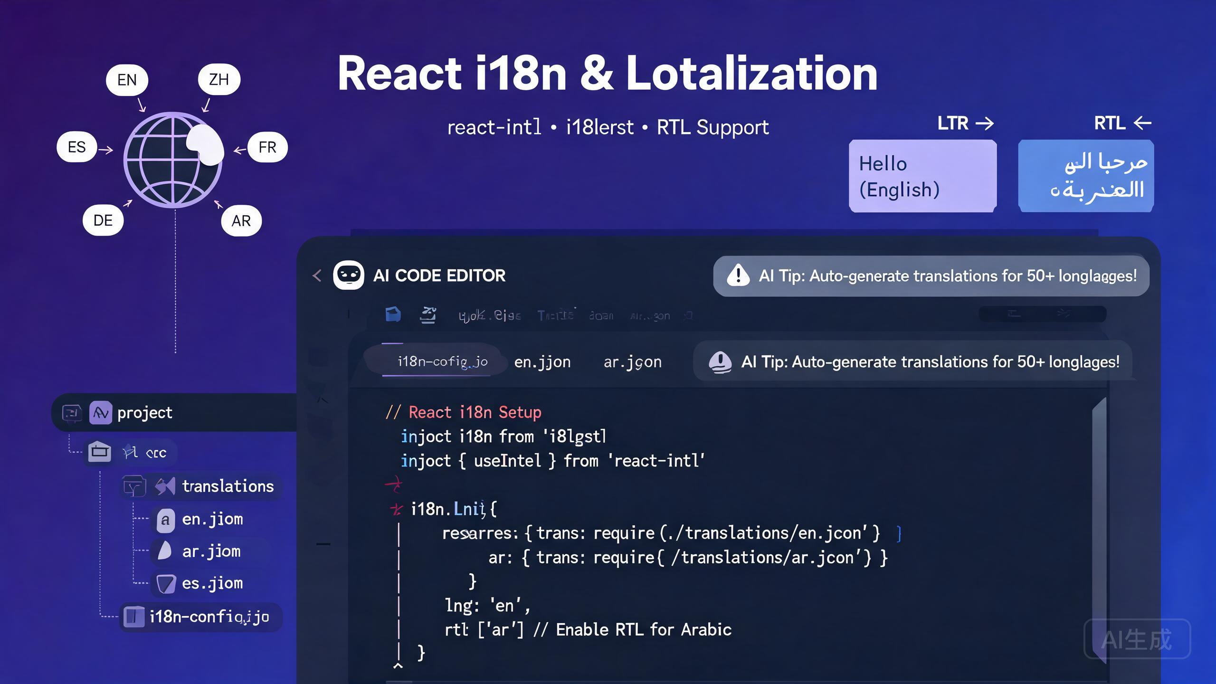Image resolution: width=1216 pixels, height=684 pixels.
Task: Choose the EN language bubble
Action: [x=127, y=80]
